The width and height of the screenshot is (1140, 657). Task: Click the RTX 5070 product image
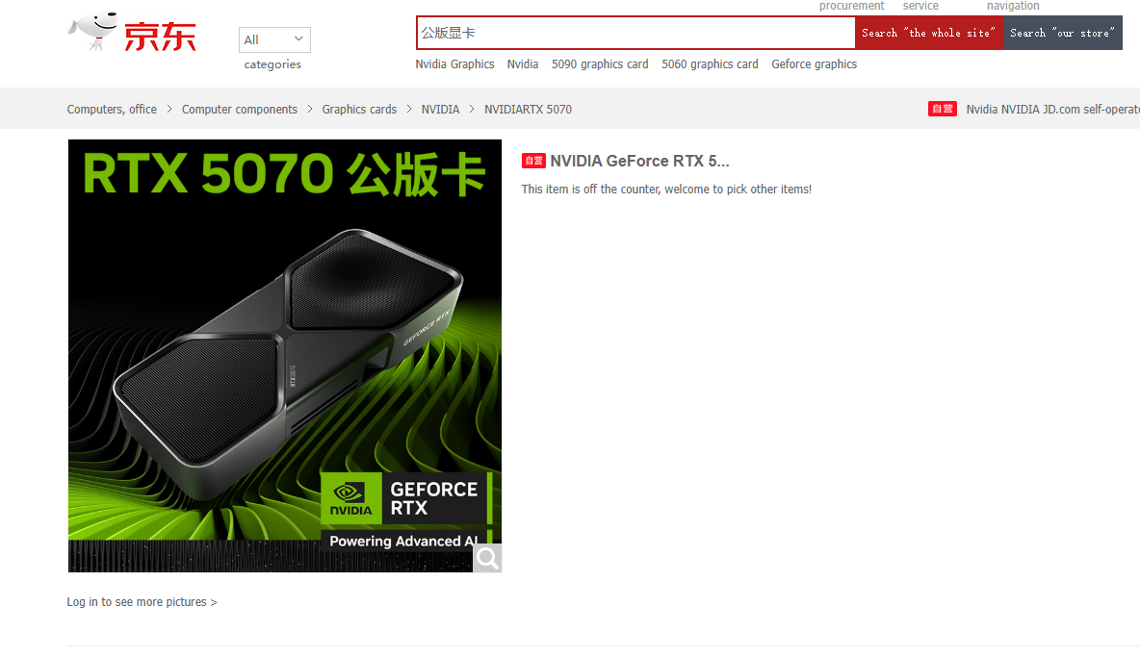[284, 356]
